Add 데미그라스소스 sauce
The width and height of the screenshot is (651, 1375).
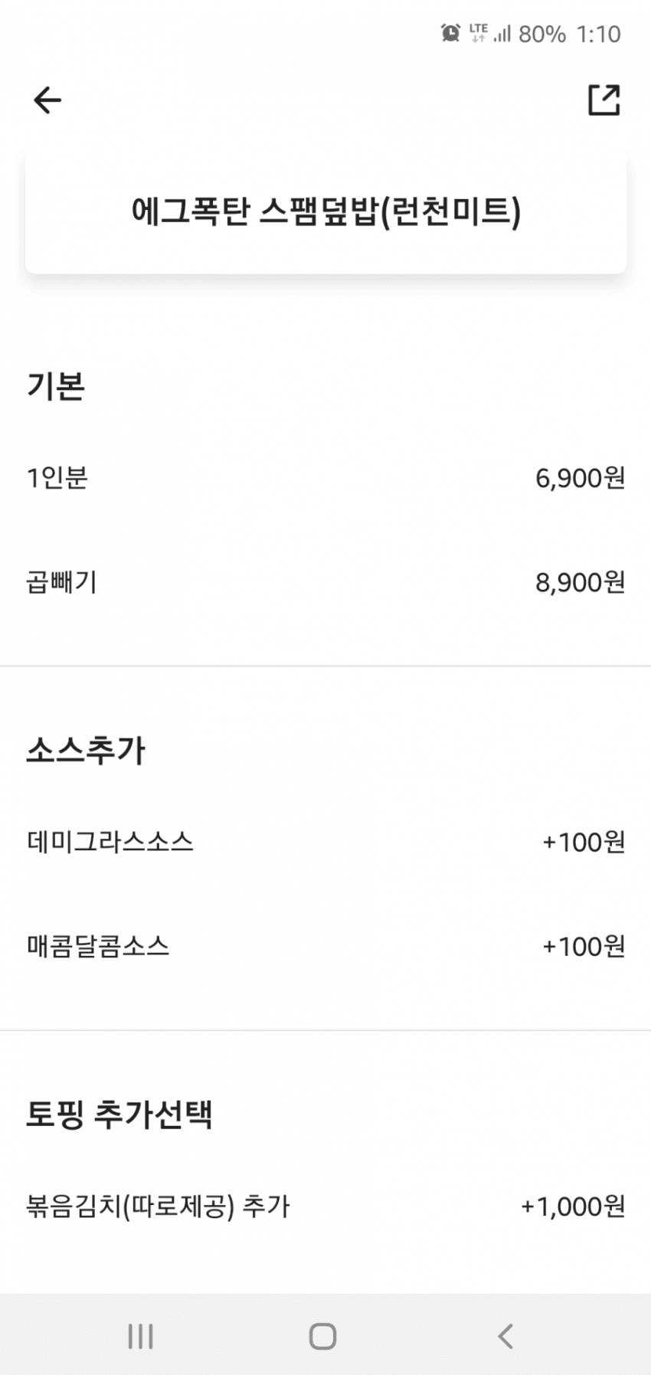coord(110,842)
